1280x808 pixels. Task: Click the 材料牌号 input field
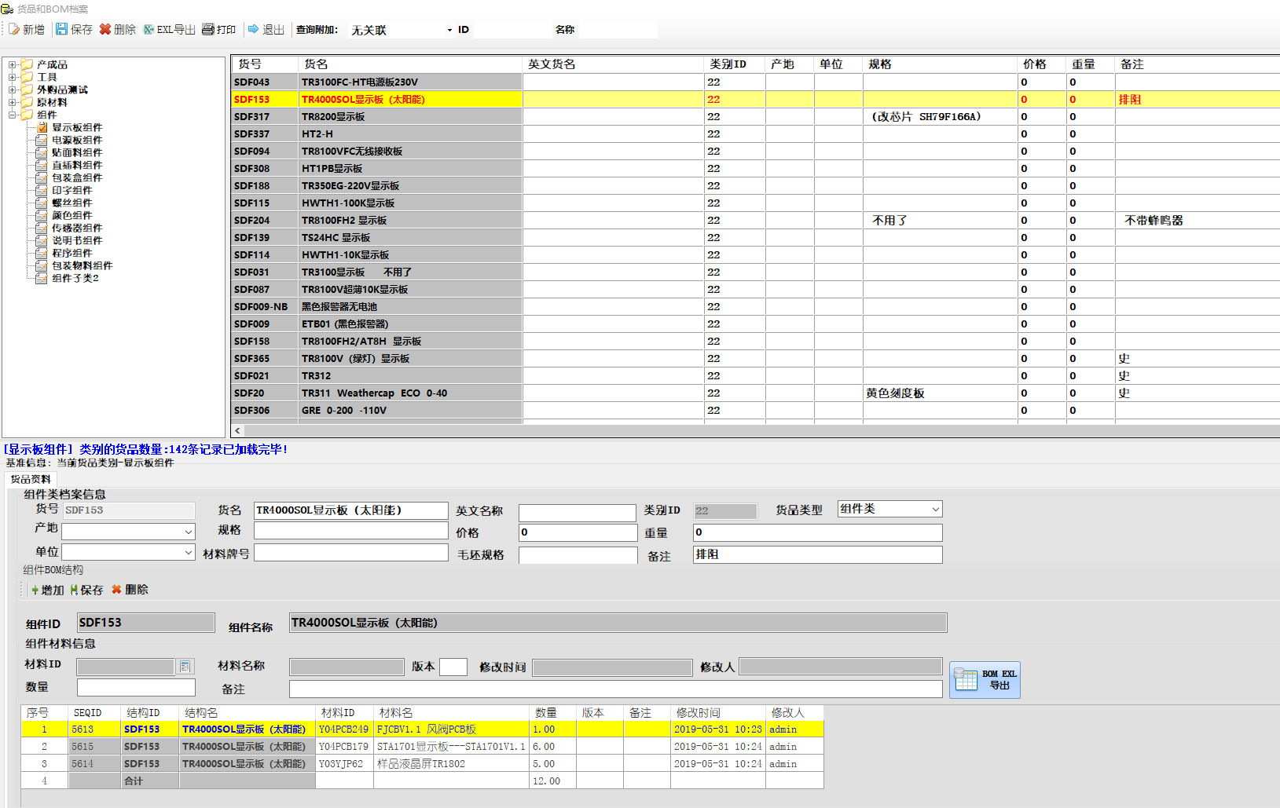[x=350, y=553]
